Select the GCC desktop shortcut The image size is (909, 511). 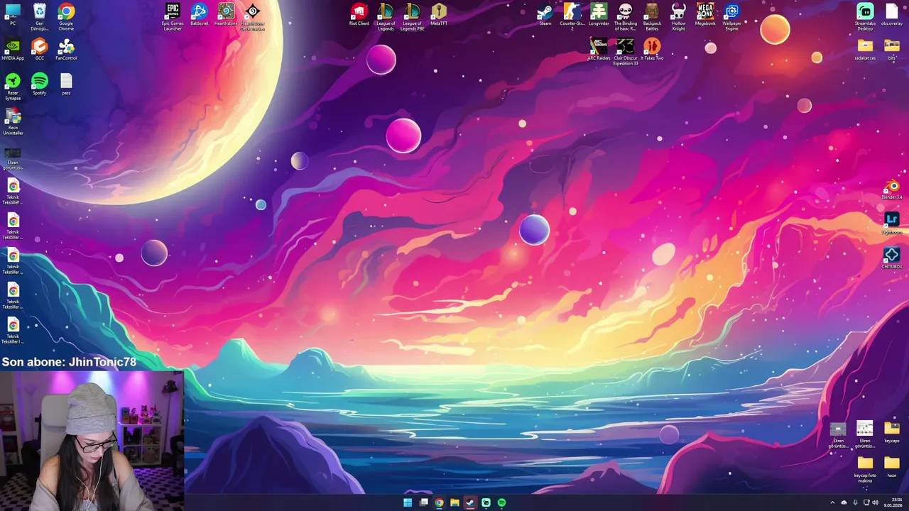coord(40,49)
